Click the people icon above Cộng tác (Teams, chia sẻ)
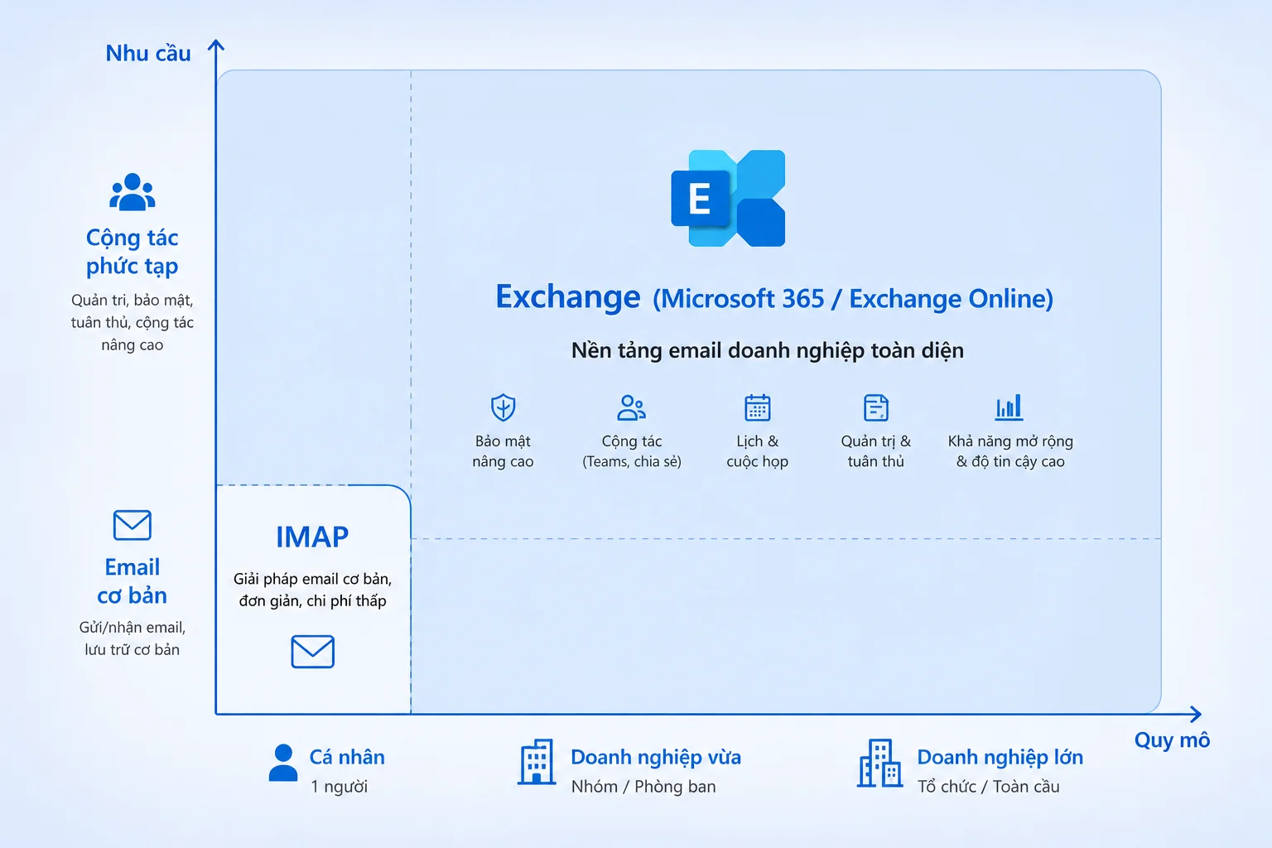Viewport: 1272px width, 848px height. pyautogui.click(x=632, y=407)
